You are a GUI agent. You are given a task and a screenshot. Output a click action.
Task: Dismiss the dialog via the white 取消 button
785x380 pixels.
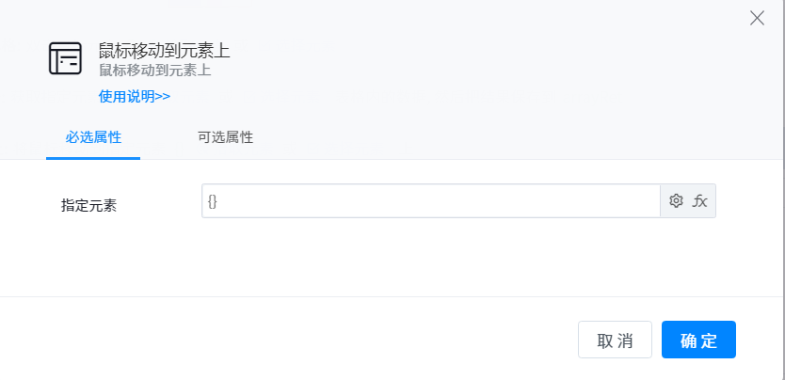click(x=615, y=340)
